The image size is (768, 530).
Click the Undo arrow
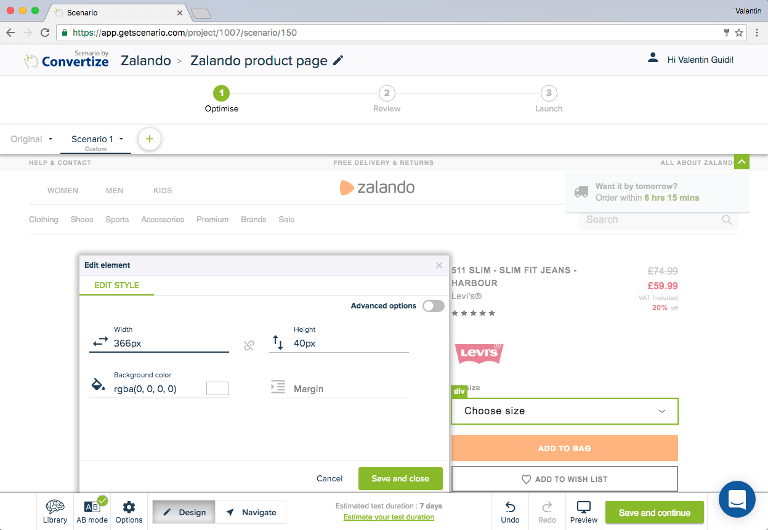point(510,512)
